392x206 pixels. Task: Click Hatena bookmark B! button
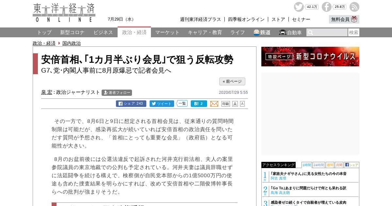point(199,104)
